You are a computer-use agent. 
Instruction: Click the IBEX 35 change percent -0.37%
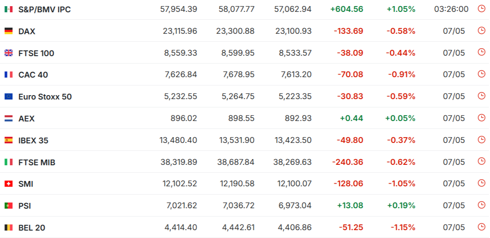pos(401,140)
